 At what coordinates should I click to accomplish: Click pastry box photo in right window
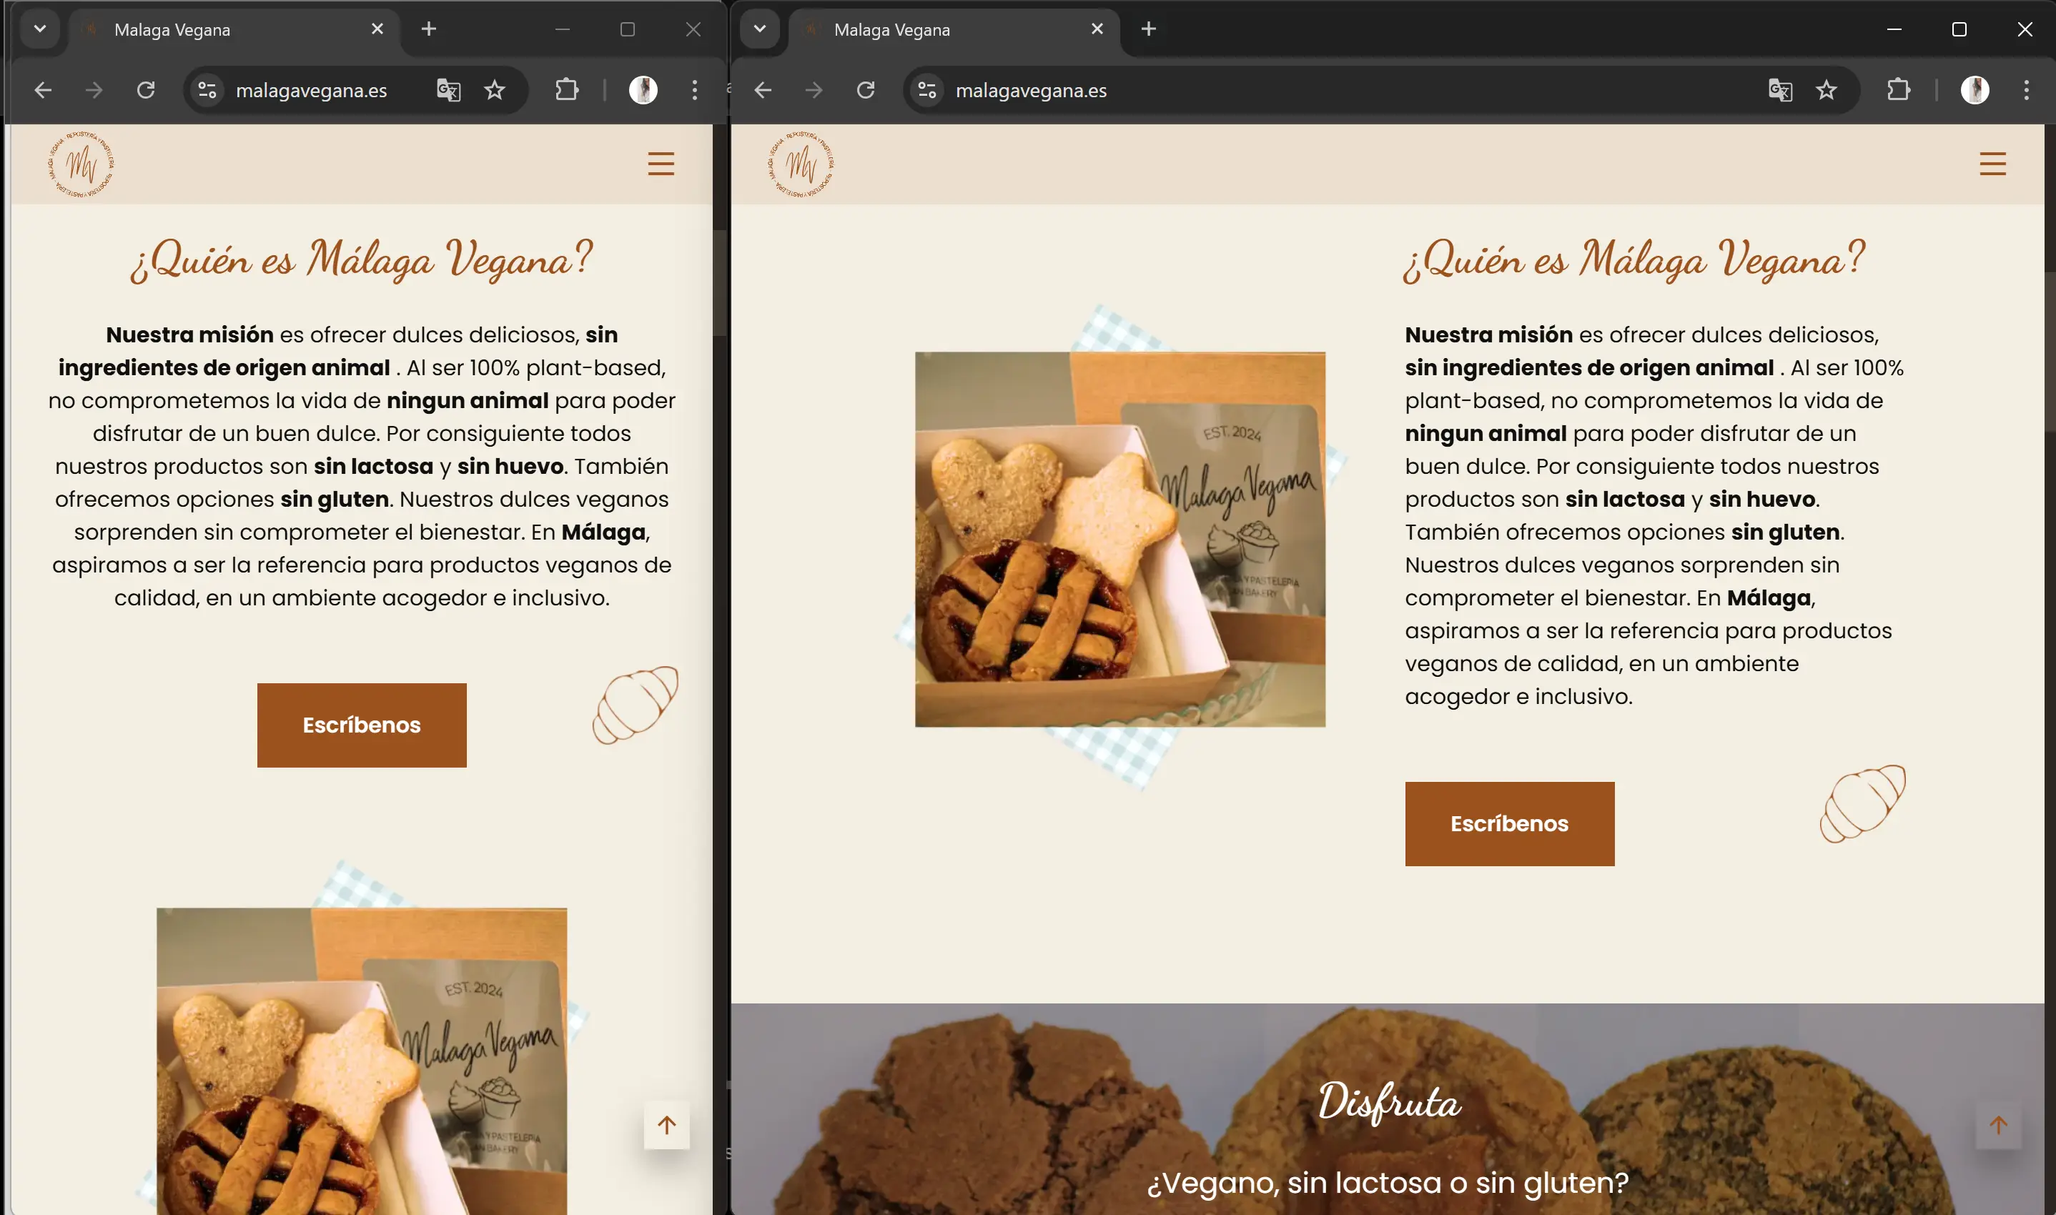(1120, 540)
